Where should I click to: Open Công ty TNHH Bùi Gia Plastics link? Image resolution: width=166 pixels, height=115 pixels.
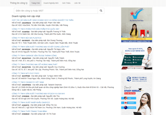(26, 37)
